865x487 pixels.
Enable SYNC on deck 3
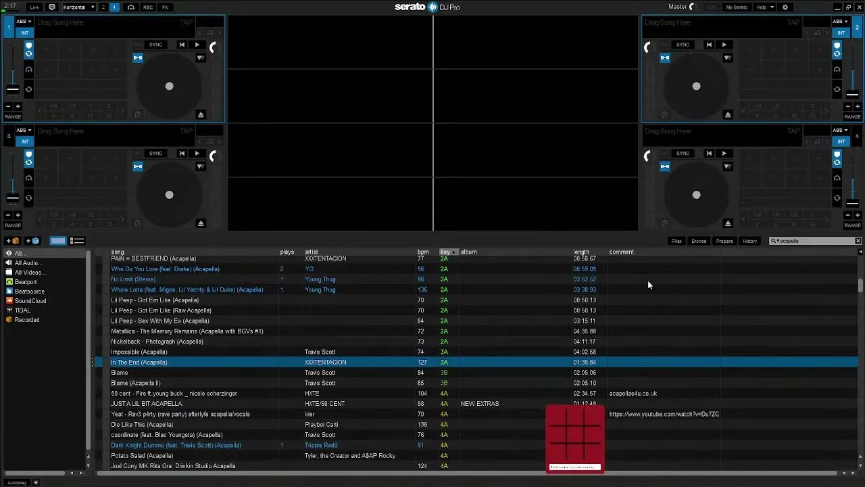click(x=155, y=154)
